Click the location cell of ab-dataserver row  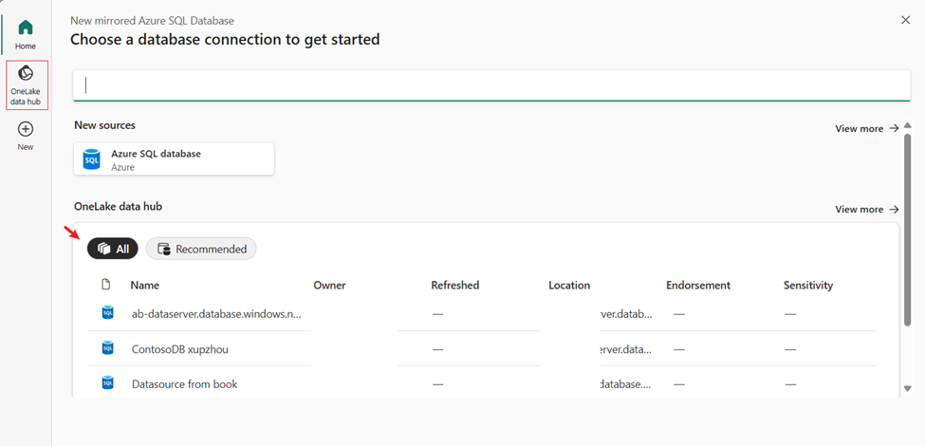[x=626, y=314]
